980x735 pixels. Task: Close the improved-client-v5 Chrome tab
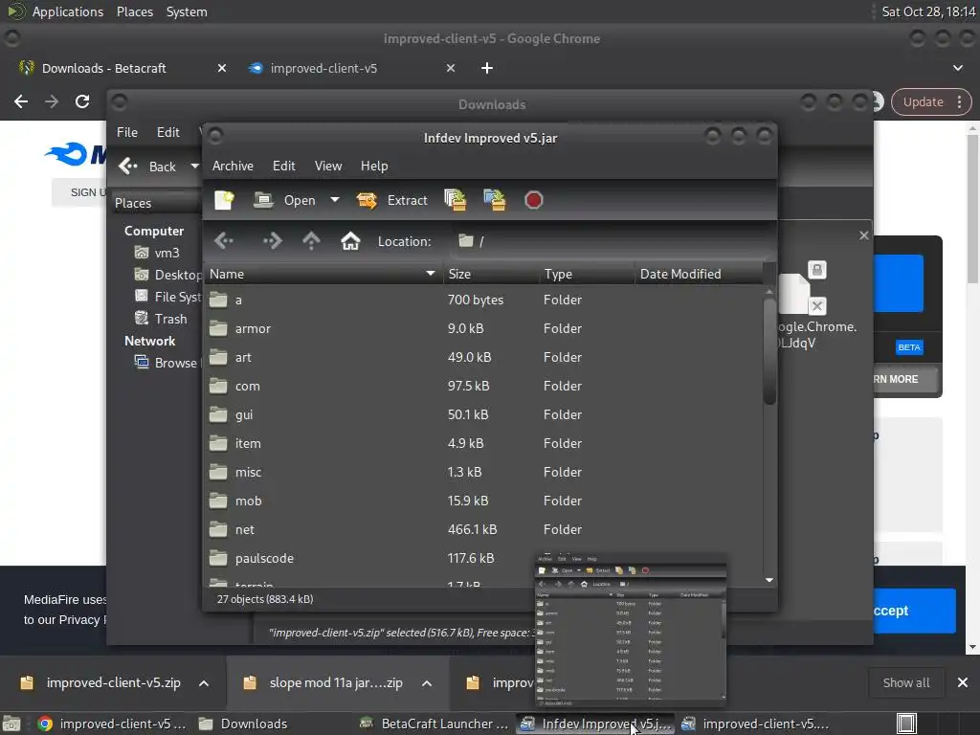click(x=451, y=68)
